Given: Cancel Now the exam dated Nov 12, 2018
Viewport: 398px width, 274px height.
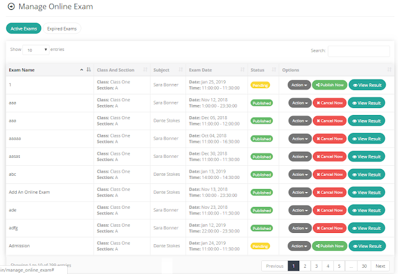Looking at the screenshot, I should 330,103.
